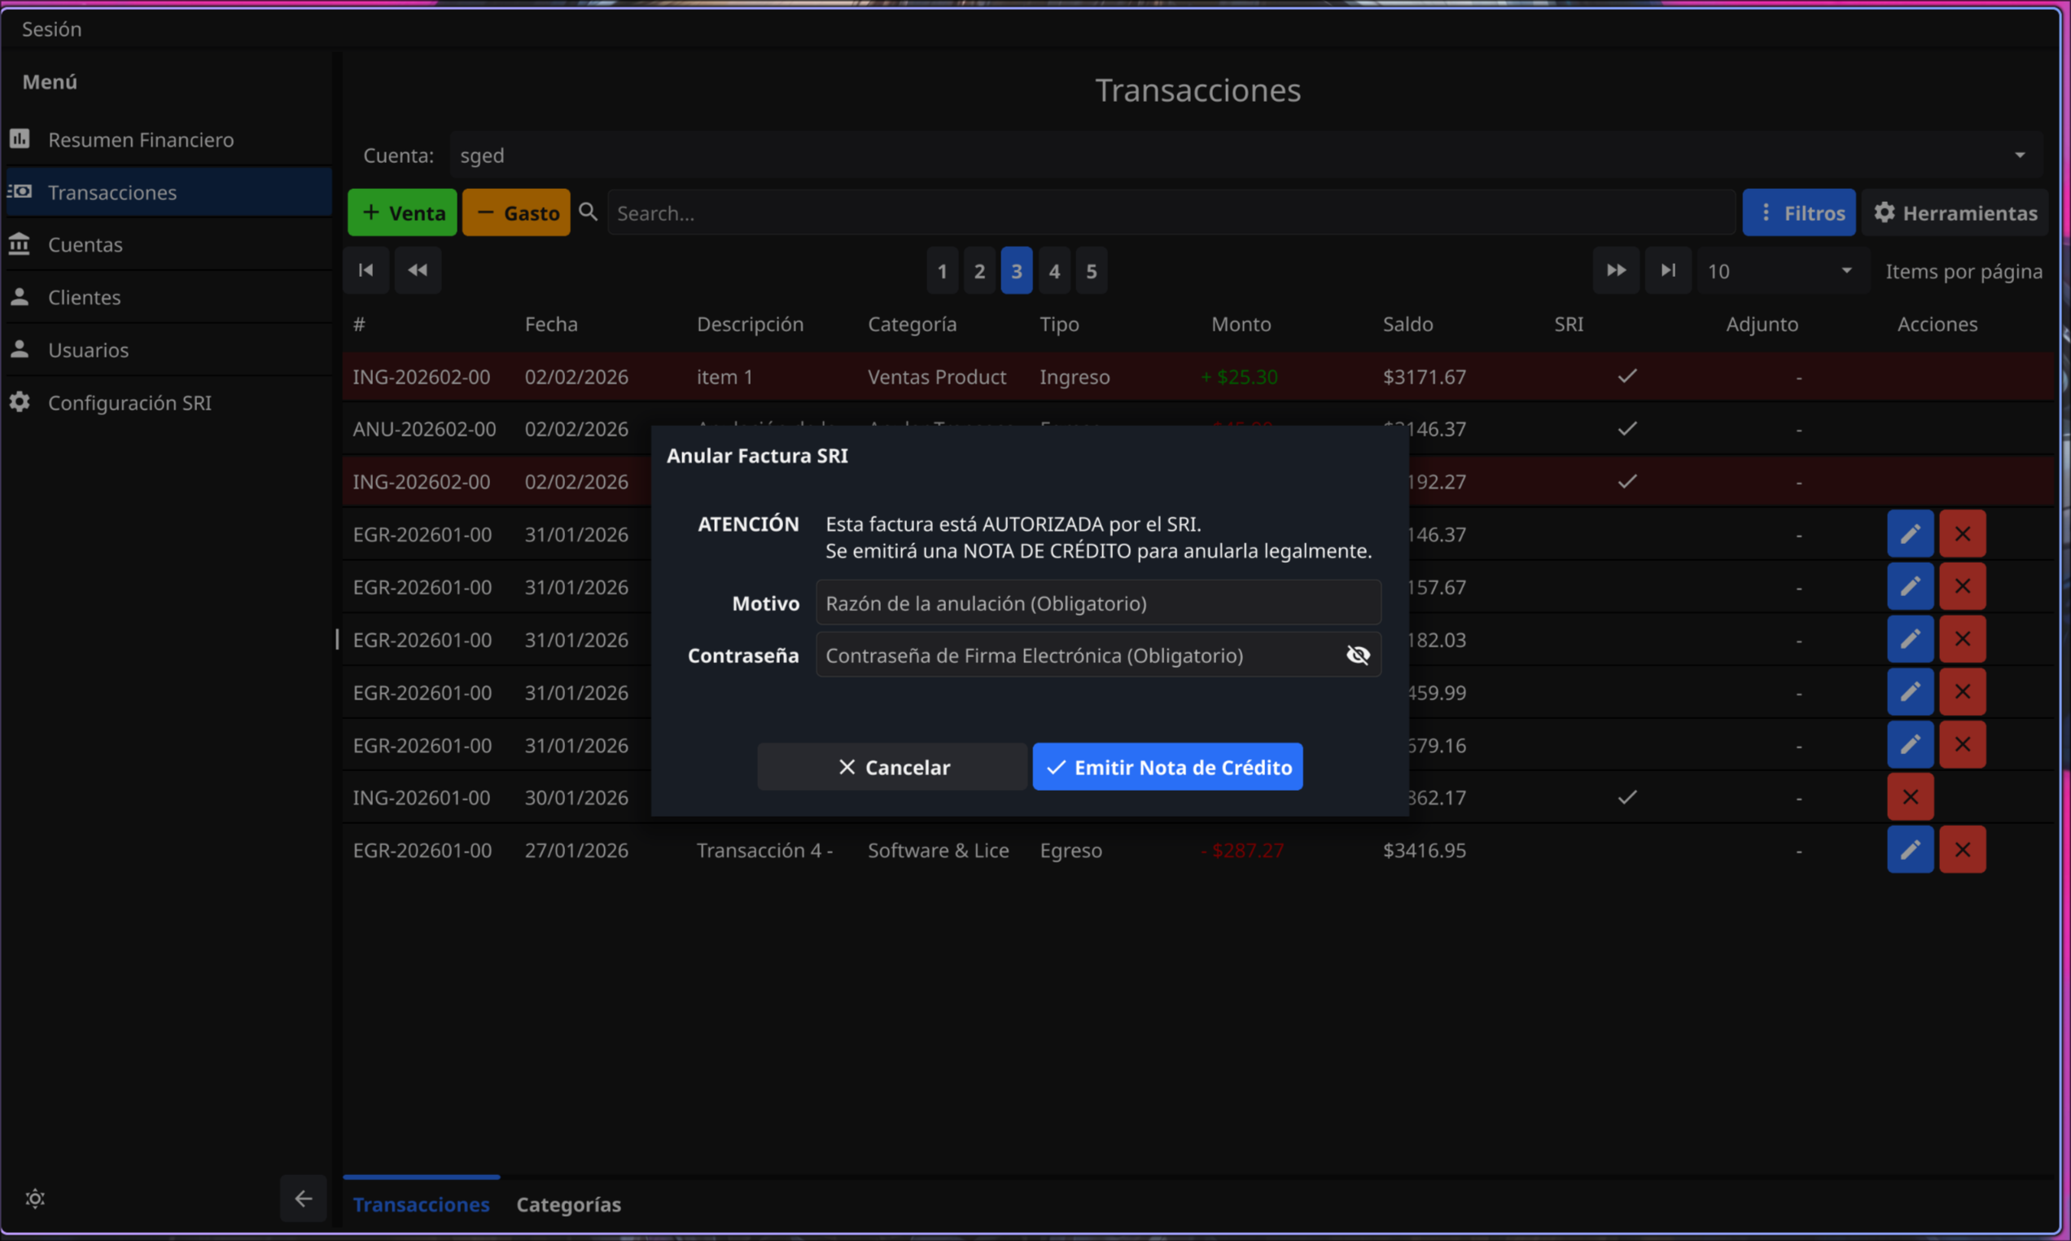Click the search magnifier icon
Image resolution: width=2071 pixels, height=1241 pixels.
pos(589,213)
